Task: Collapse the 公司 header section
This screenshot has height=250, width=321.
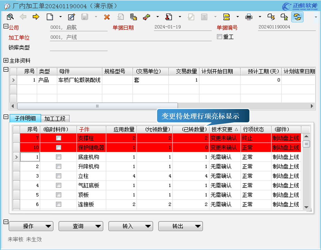Action: click(x=6, y=26)
